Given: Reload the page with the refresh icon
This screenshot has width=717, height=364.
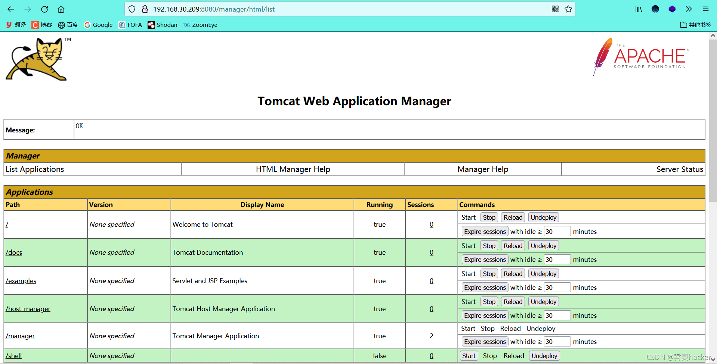Looking at the screenshot, I should tap(44, 9).
